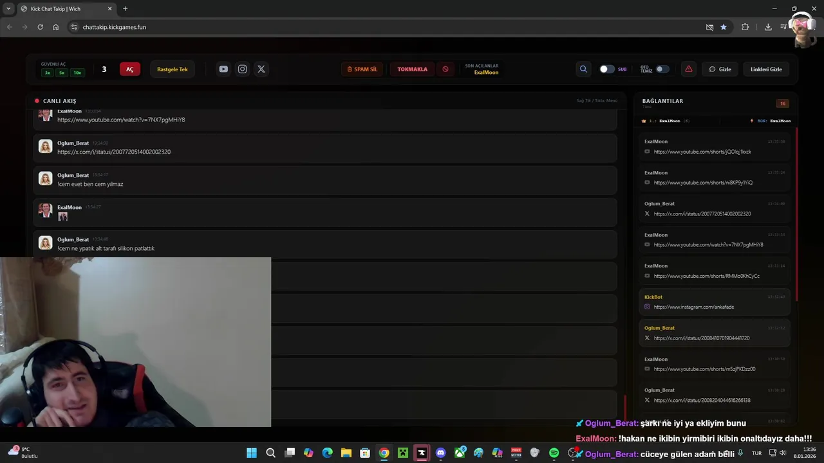The height and width of the screenshot is (463, 824).
Task: Open the weather widget showing 9°C
Action: (23, 452)
